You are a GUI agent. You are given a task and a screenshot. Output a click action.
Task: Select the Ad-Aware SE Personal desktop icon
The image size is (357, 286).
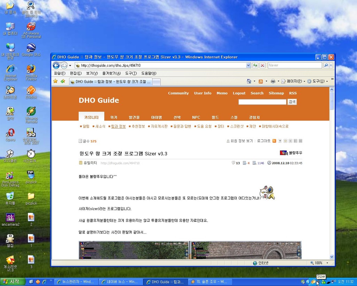click(31, 30)
